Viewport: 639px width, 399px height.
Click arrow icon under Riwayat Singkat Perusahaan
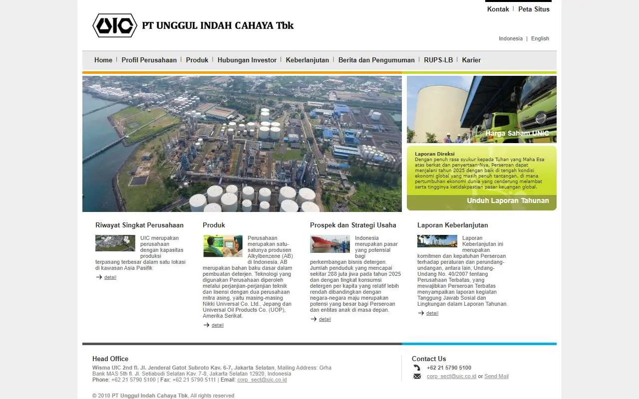click(99, 277)
